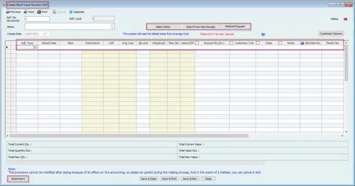Image resolution: width=355 pixels, height=186 pixels.
Task: Click the Value(out) column header
Action: 159,43
